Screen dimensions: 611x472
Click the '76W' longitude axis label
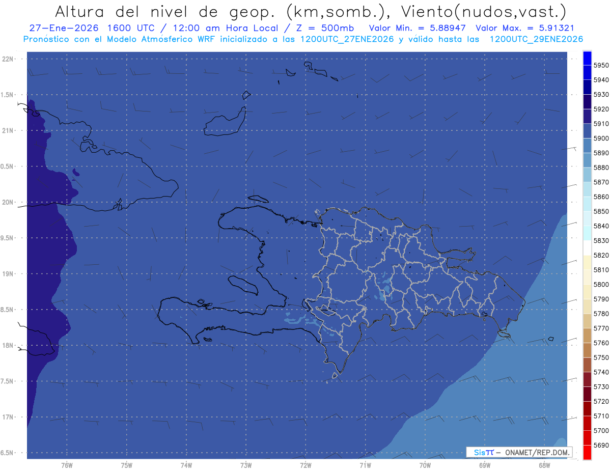67,465
